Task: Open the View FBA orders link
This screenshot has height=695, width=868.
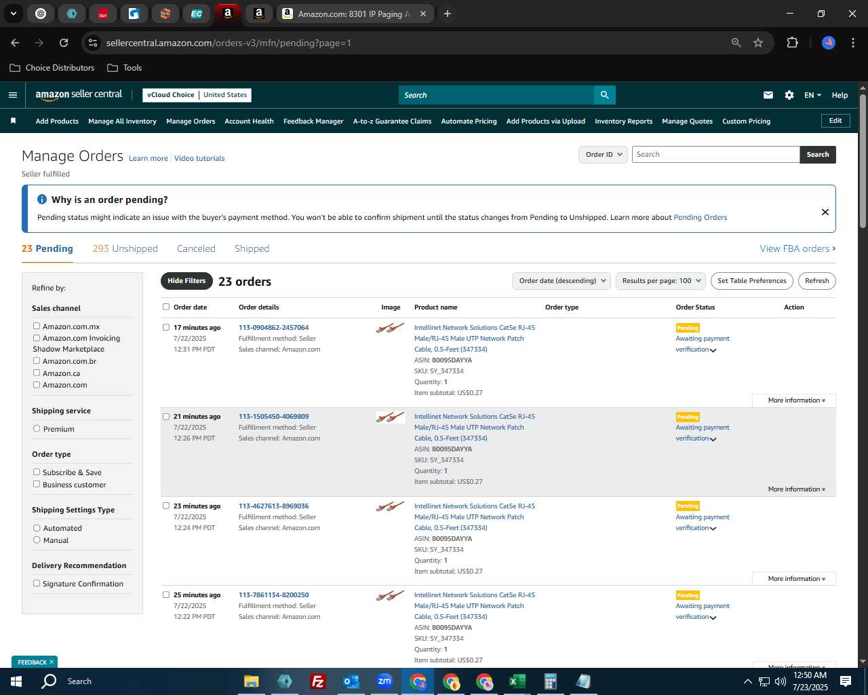Action: click(x=797, y=248)
